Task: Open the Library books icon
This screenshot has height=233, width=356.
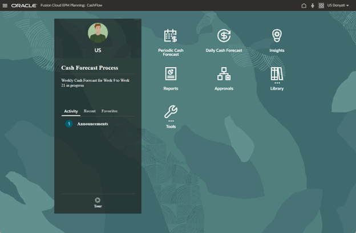Action: coord(277,74)
